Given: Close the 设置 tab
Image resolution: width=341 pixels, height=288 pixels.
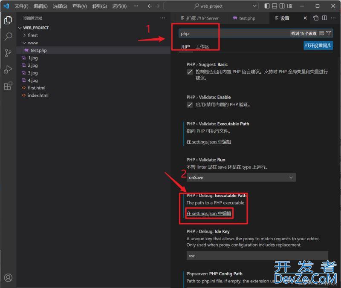Looking at the screenshot, I should coord(305,18).
